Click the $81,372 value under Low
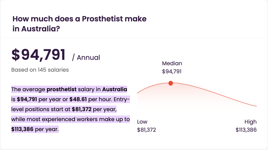Viewport: 268px width, 150px height. 146,130
